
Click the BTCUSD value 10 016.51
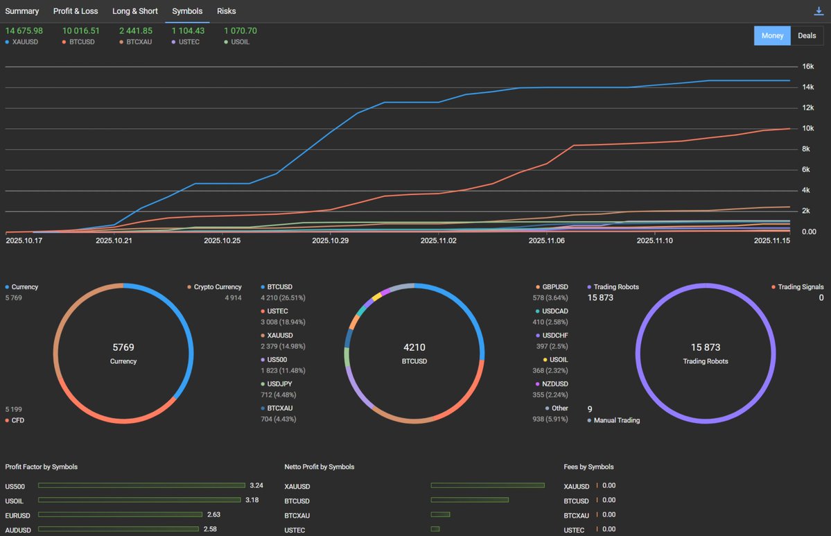tap(80, 31)
